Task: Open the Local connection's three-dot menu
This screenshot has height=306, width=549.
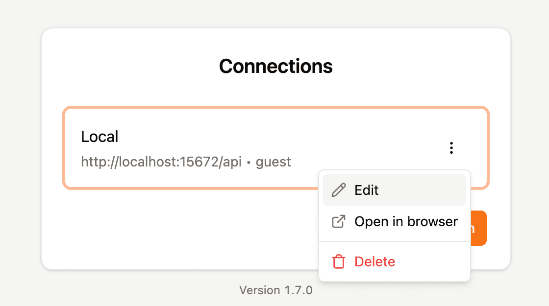Action: [x=451, y=148]
